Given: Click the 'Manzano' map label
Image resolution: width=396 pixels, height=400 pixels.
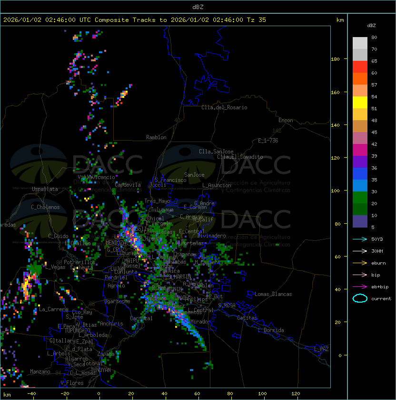Looking at the screenshot, I should pyautogui.click(x=40, y=371).
